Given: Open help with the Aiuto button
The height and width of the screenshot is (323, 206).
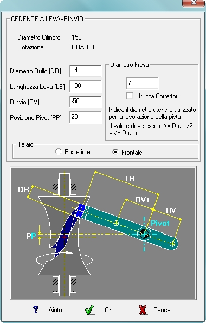Looking at the screenshot, I should [55, 310].
